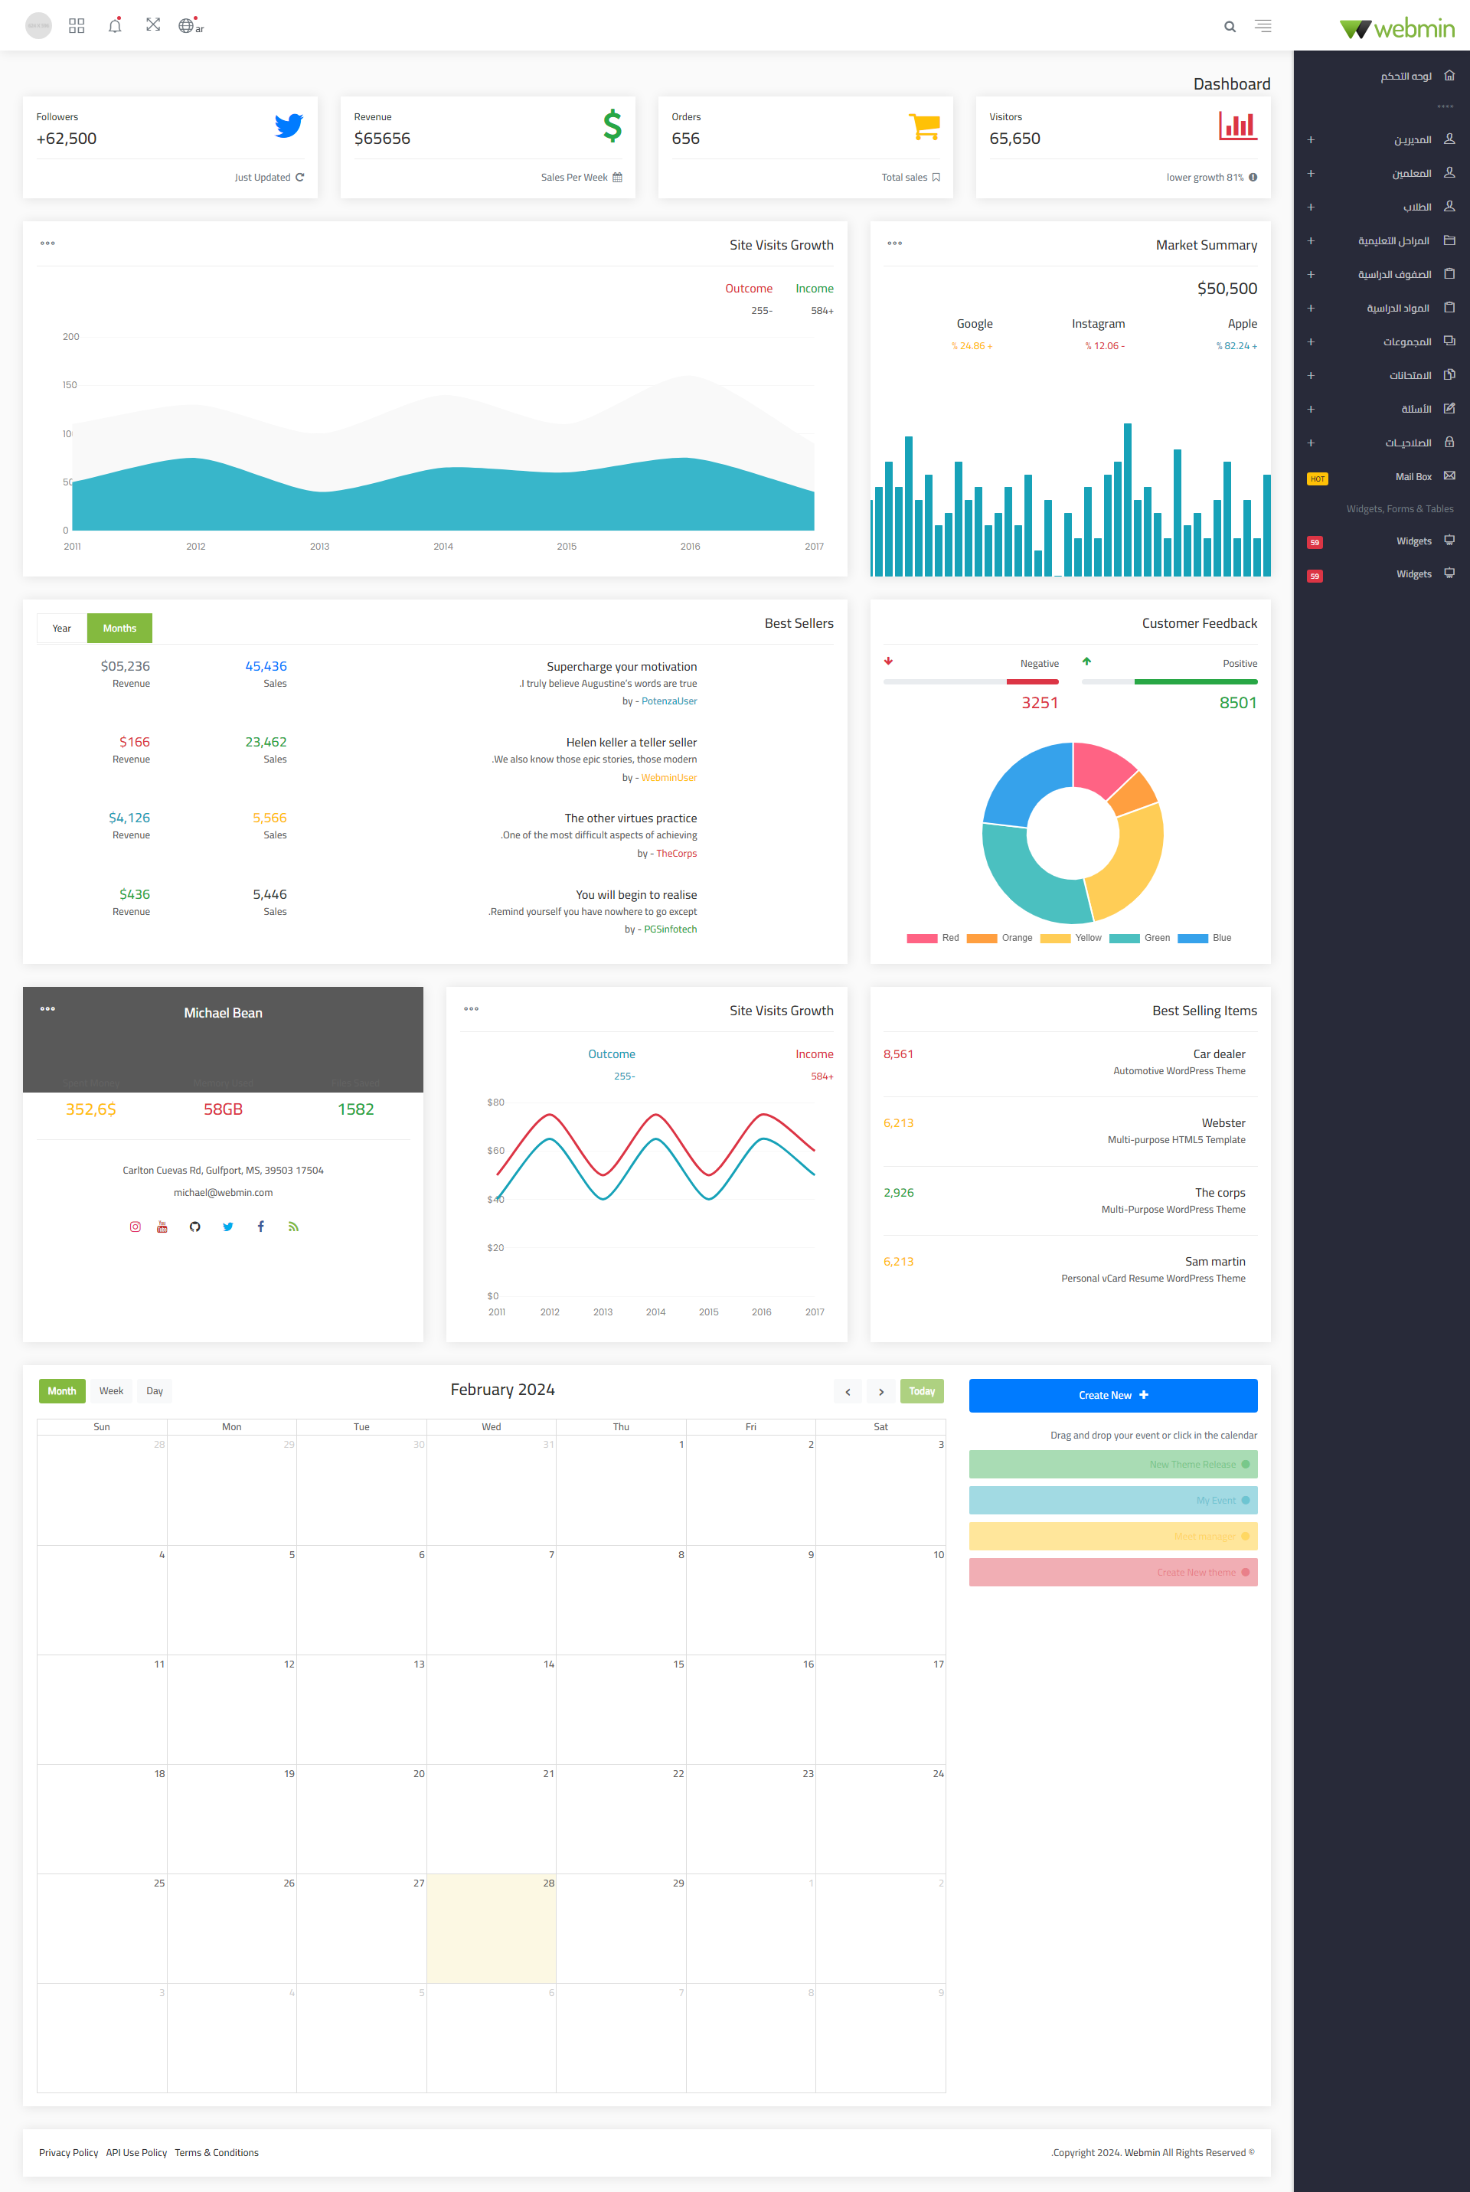The height and width of the screenshot is (2192, 1470).
Task: Click Michael Bean's Instagram icon
Action: click(135, 1227)
